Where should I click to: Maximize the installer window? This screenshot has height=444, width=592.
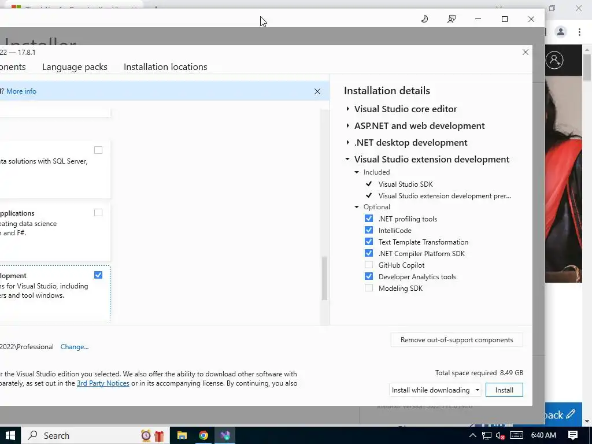click(504, 19)
